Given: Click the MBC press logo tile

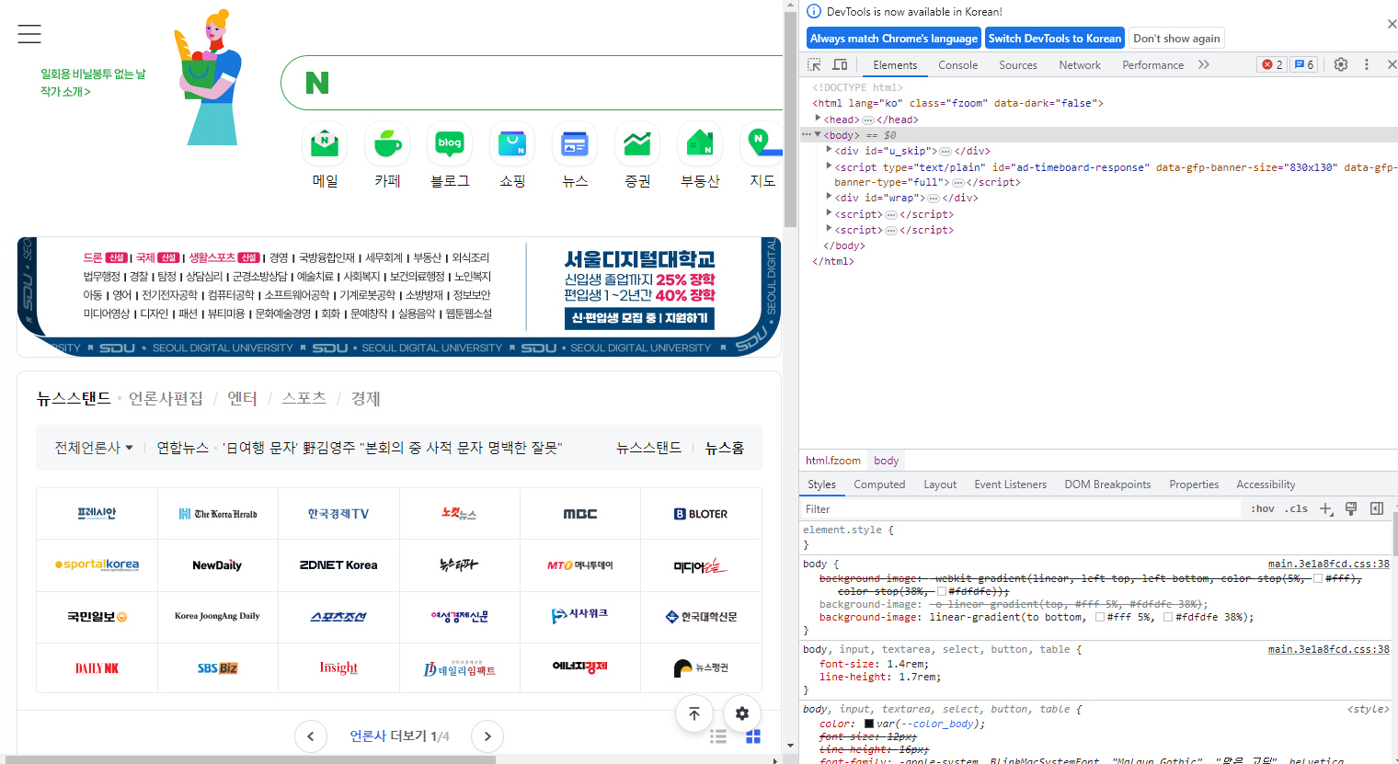Looking at the screenshot, I should (580, 514).
